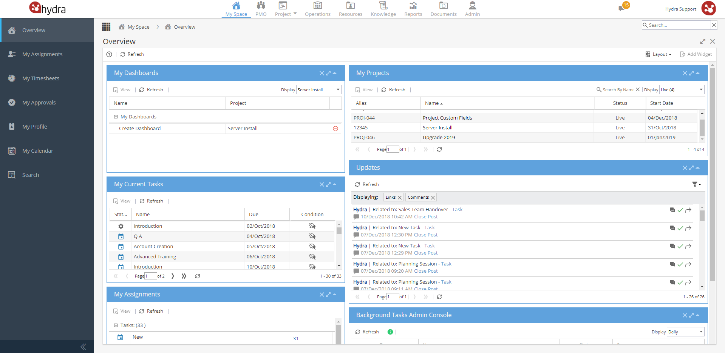
Task: Open the Server Install display dropdown
Action: [338, 90]
